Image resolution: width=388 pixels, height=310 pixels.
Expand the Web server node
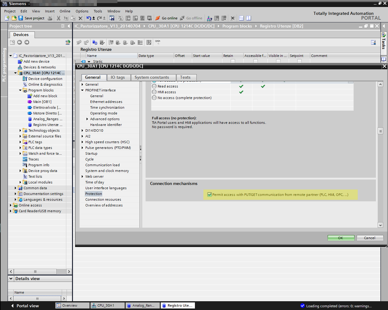(82, 176)
